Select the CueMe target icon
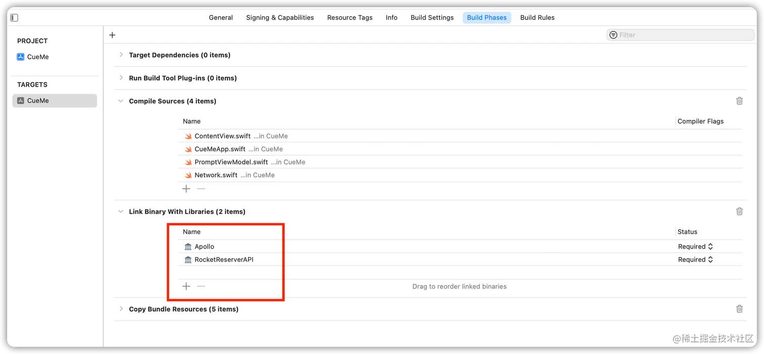The image size is (764, 354). (x=21, y=100)
